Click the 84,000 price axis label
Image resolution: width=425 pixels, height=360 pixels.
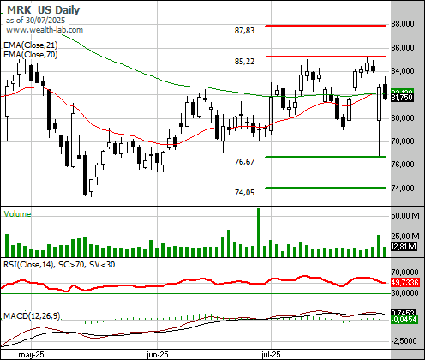(x=403, y=71)
